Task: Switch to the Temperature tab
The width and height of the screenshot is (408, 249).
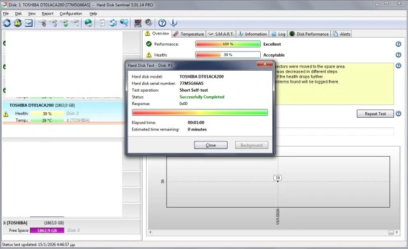Action: tap(189, 34)
